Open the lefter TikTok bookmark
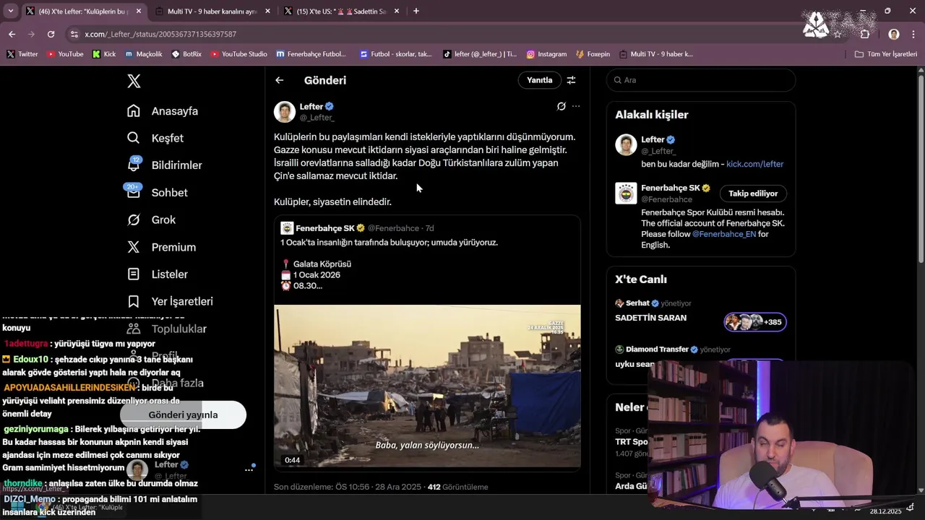The image size is (925, 520). coord(480,54)
